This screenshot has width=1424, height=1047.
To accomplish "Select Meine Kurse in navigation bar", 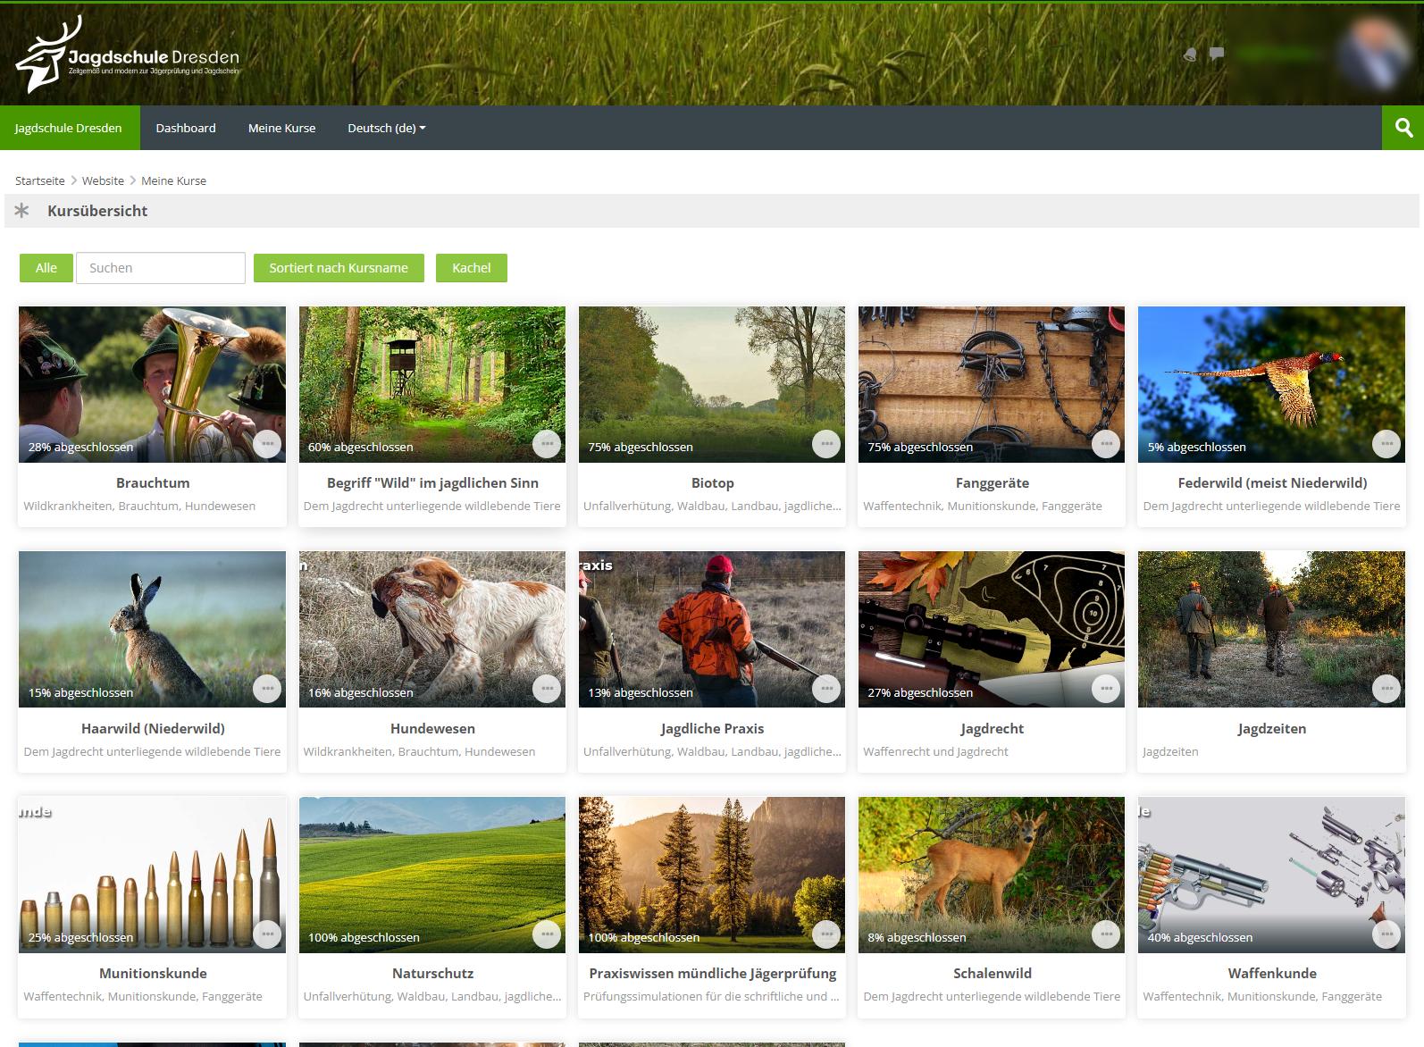I will 281,128.
